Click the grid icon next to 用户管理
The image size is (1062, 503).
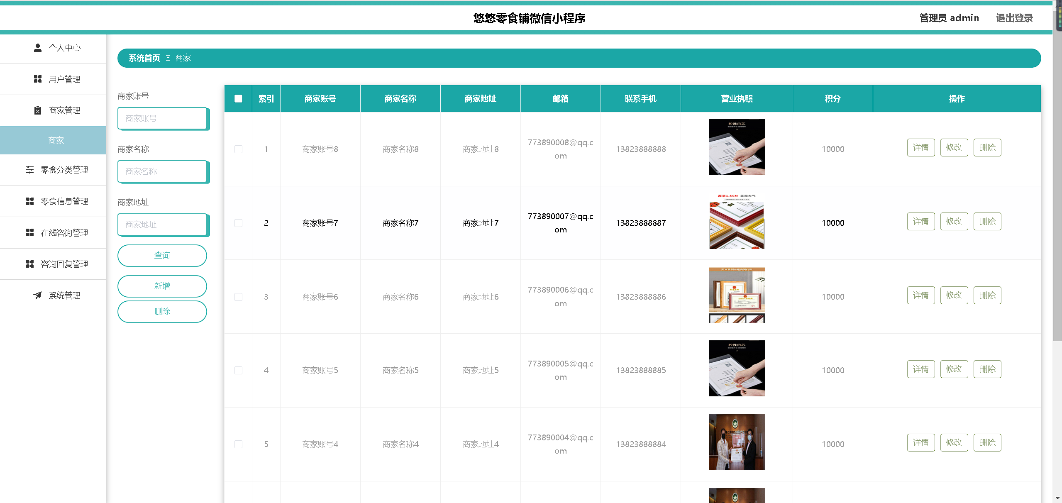point(38,79)
